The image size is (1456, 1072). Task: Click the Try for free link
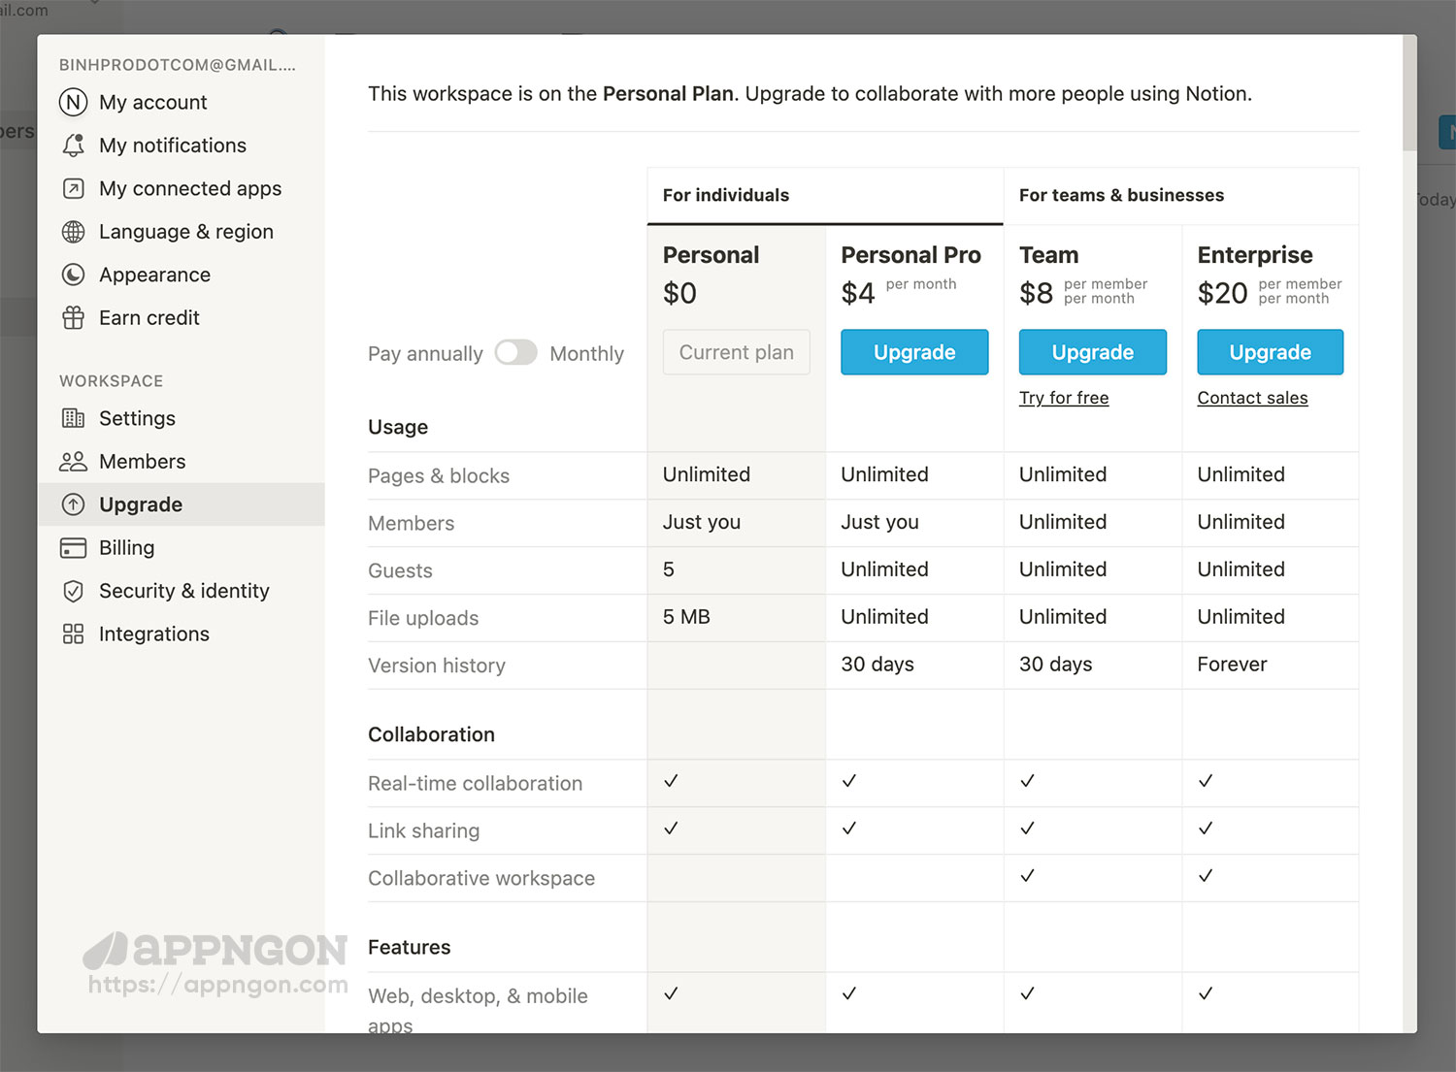pyautogui.click(x=1064, y=398)
